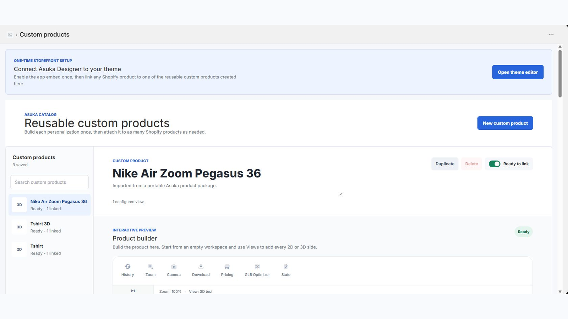Click the 3D badge next to Nike Air Zoom Pegasus 36
568x319 pixels.
tap(19, 205)
